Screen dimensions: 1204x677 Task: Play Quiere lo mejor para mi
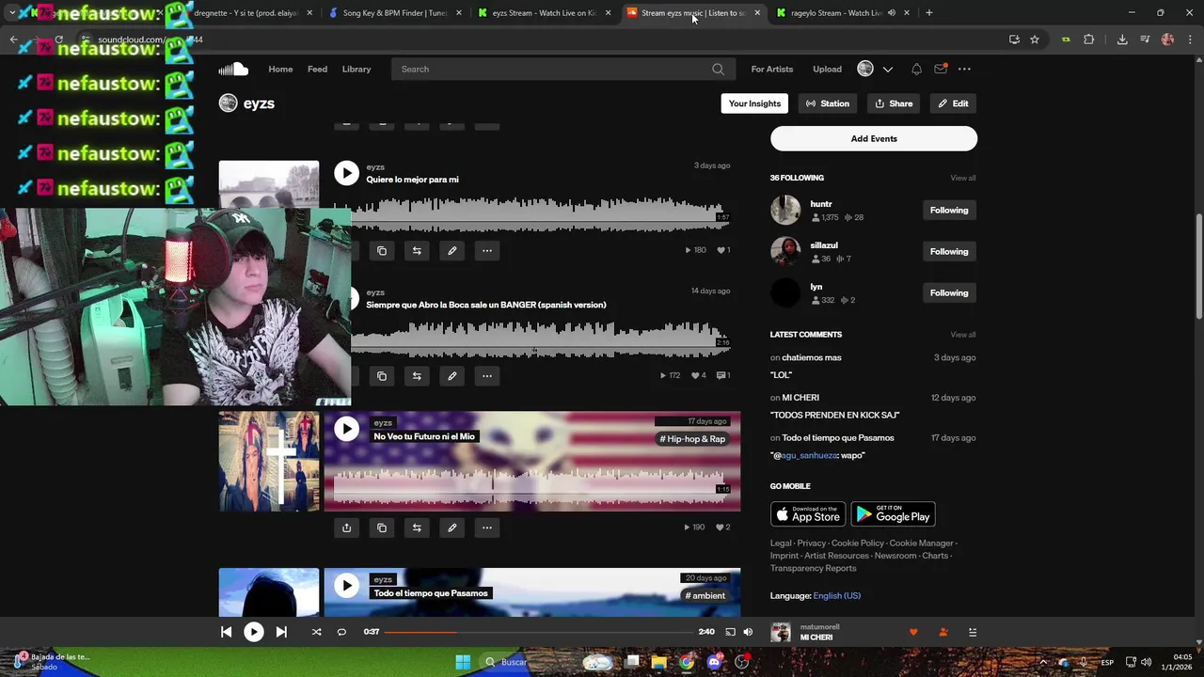[x=347, y=173]
